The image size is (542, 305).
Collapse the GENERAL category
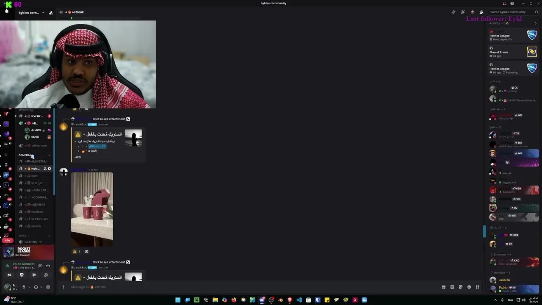coord(25,155)
